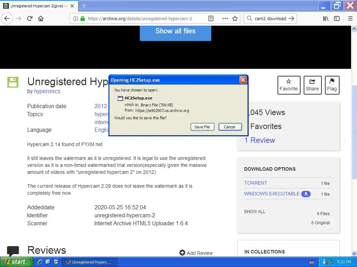This screenshot has width=357, height=267.
Task: Cancel the HC2Setup.exe download dialog
Action: coord(230,127)
